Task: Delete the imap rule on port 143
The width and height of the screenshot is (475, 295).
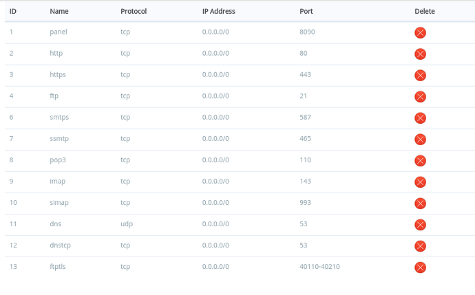Action: click(x=420, y=182)
